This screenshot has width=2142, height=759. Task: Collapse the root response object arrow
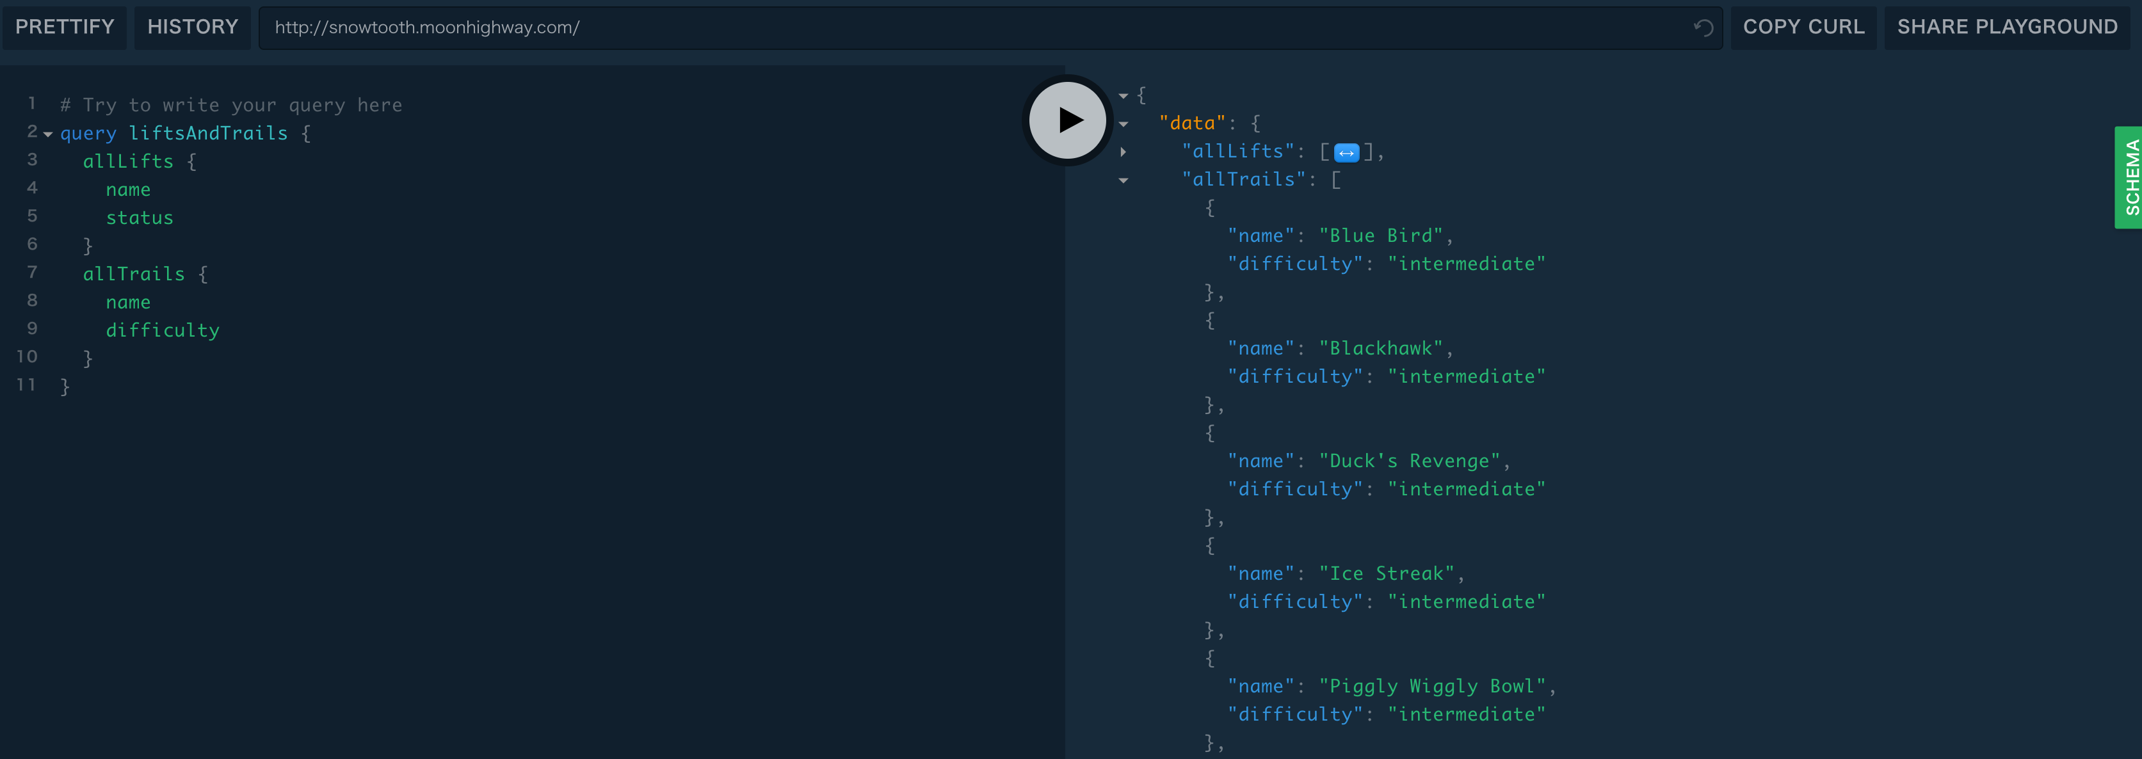pos(1123,95)
